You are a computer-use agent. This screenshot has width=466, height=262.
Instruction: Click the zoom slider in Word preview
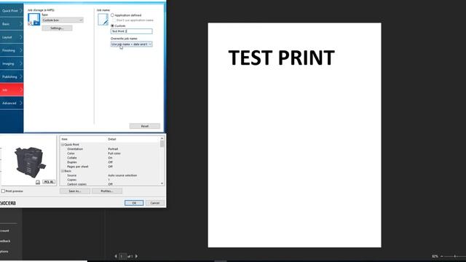coord(455,256)
